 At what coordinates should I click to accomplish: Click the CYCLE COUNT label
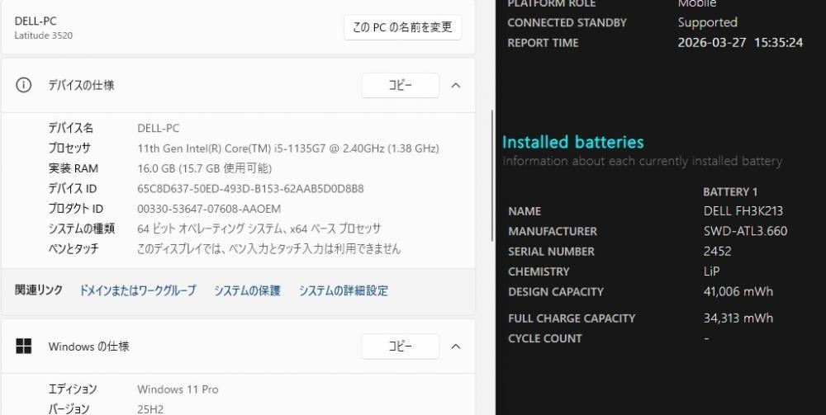[x=545, y=338]
